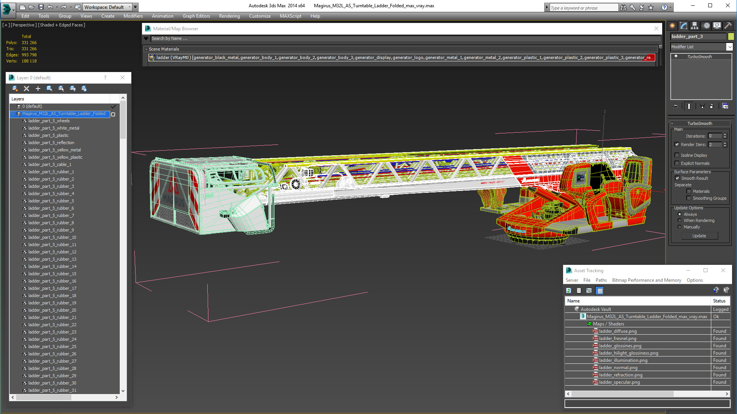This screenshot has width=737, height=414.
Task: Toggle Smooth Result checkbox
Action: (677, 178)
